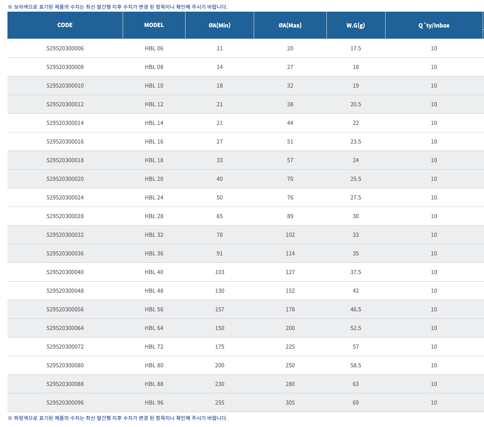Click product code 529520300012
This screenshot has width=484, height=427.
pyautogui.click(x=65, y=104)
